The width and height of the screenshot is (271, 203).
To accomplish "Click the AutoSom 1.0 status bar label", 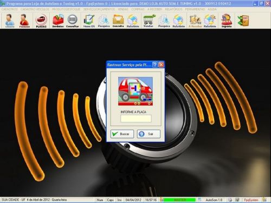I will coord(214,200).
